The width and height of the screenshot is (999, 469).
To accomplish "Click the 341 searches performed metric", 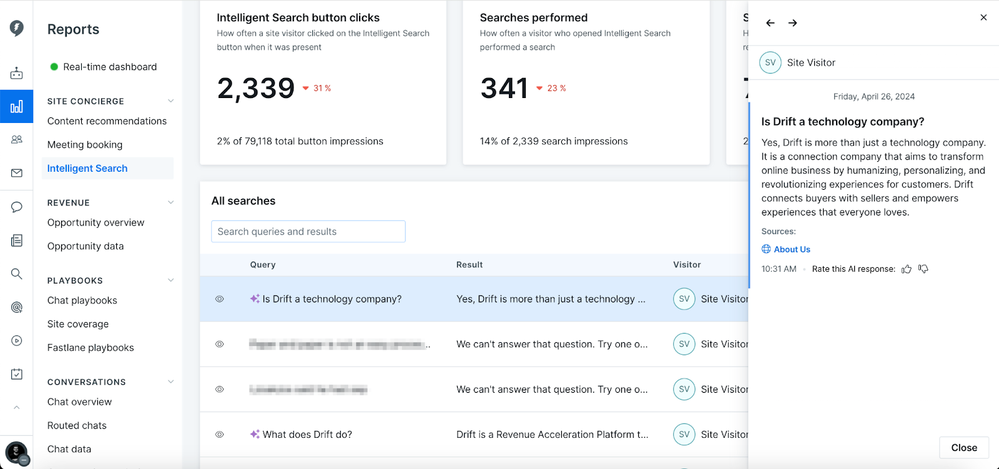I will click(x=504, y=88).
